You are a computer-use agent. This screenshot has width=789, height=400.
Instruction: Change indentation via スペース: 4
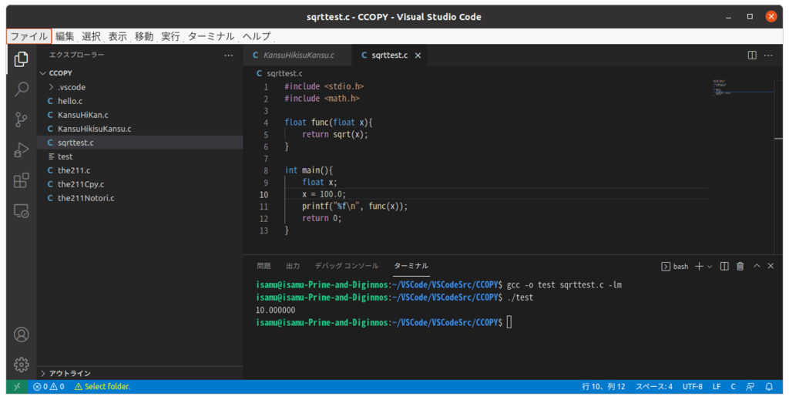click(x=653, y=386)
